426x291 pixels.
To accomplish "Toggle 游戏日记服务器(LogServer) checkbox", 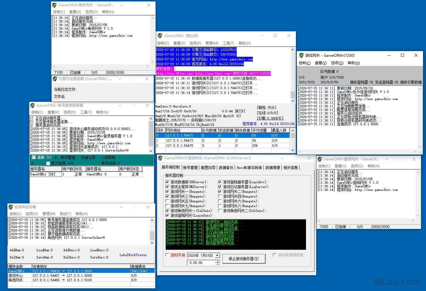I will coord(220,187).
